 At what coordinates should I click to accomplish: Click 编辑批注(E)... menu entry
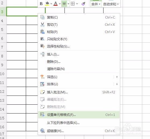[79, 100]
